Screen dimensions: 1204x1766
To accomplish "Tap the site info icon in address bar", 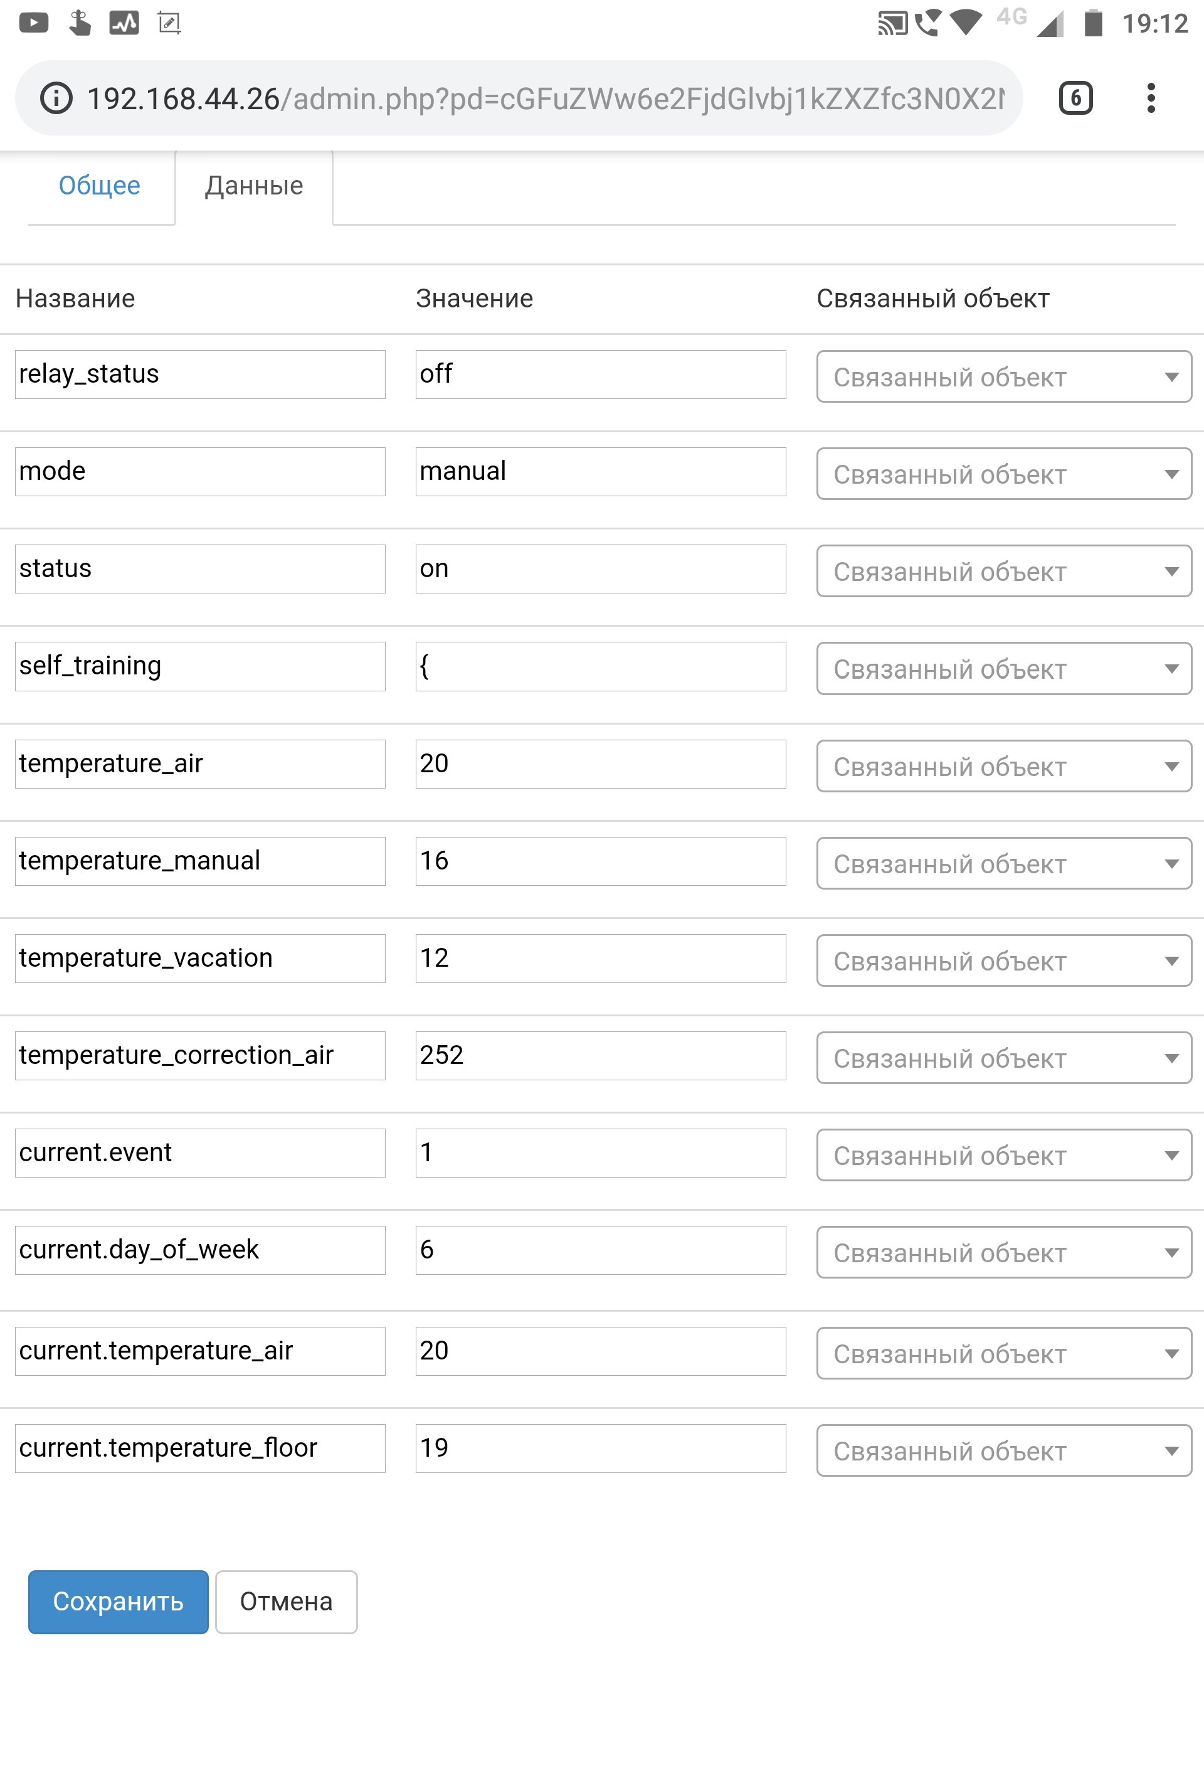I will click(x=56, y=98).
